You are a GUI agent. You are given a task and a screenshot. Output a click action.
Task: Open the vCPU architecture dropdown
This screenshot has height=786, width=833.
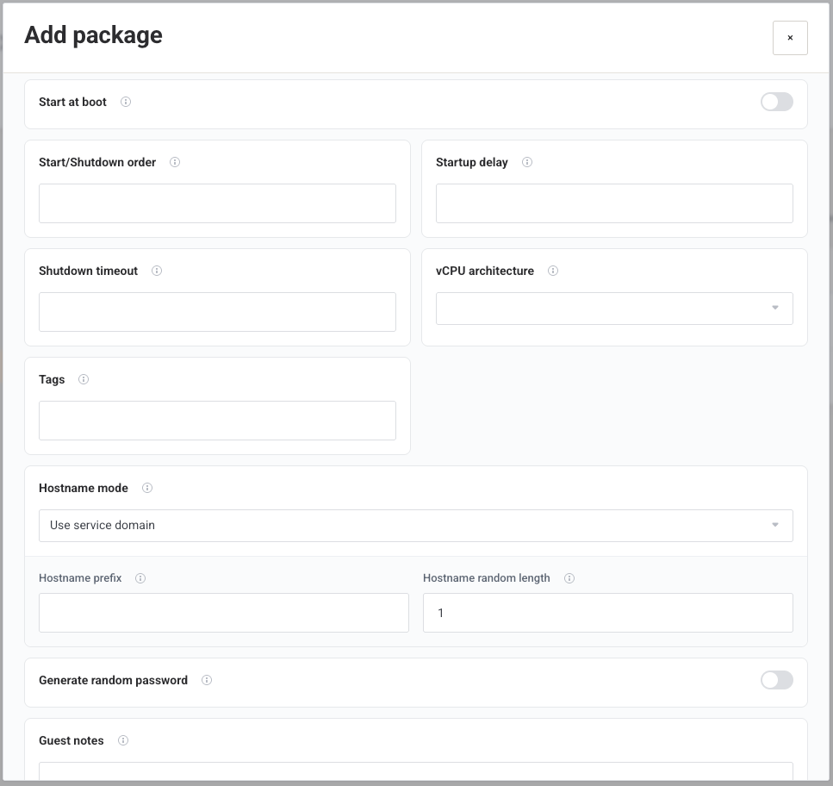(x=614, y=309)
